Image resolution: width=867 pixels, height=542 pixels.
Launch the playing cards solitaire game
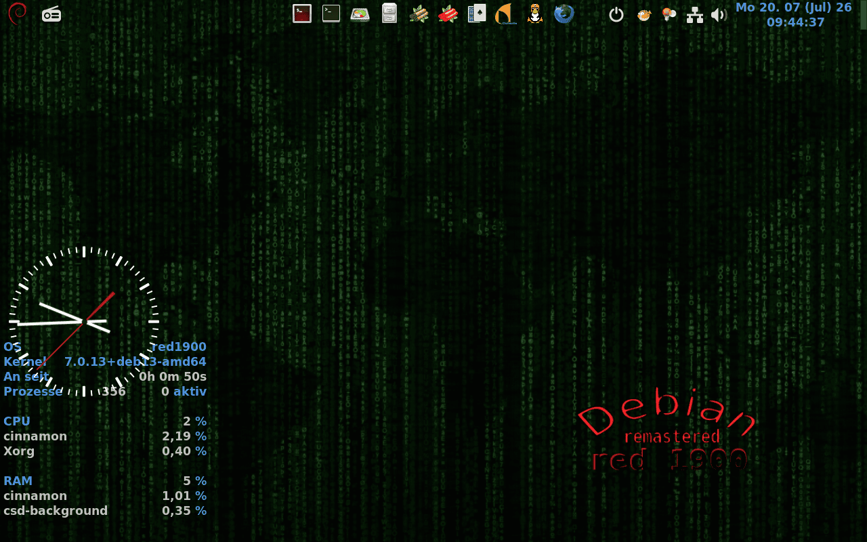(x=477, y=14)
